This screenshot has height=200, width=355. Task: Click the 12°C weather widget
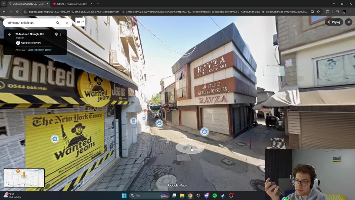pos(12,196)
